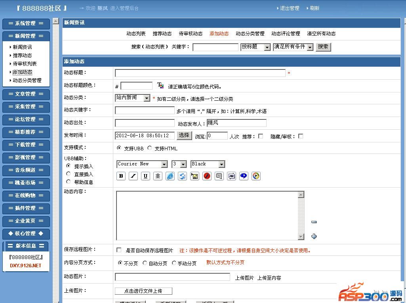The width and height of the screenshot is (406, 303).
Task: Choose the 提示插入 radio option
Action: click(x=69, y=165)
